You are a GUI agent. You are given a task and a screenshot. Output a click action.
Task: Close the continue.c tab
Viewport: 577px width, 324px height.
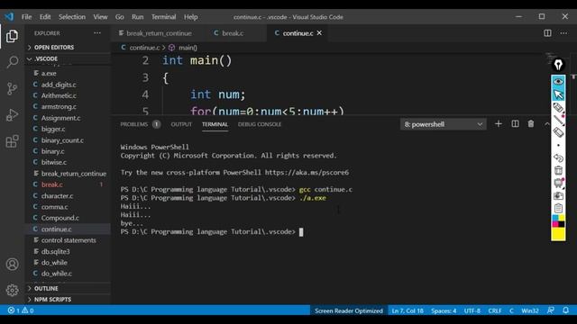click(x=319, y=32)
